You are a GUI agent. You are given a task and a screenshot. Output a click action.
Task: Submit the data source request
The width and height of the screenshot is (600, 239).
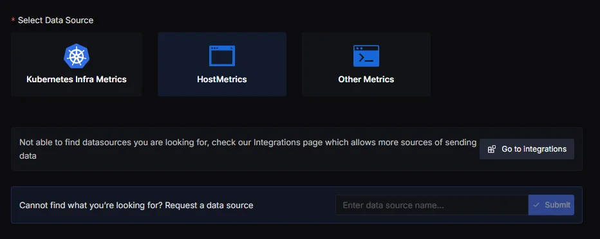click(551, 205)
